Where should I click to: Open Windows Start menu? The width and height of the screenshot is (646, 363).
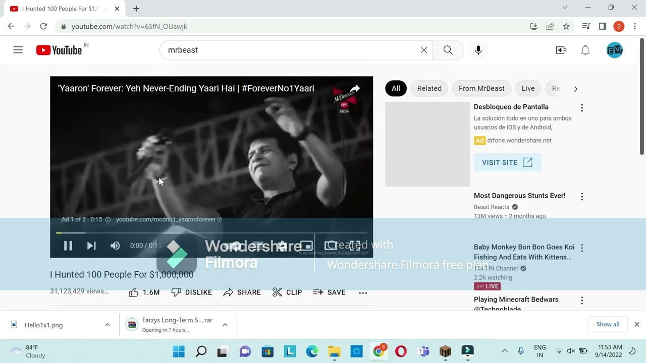[x=179, y=351]
